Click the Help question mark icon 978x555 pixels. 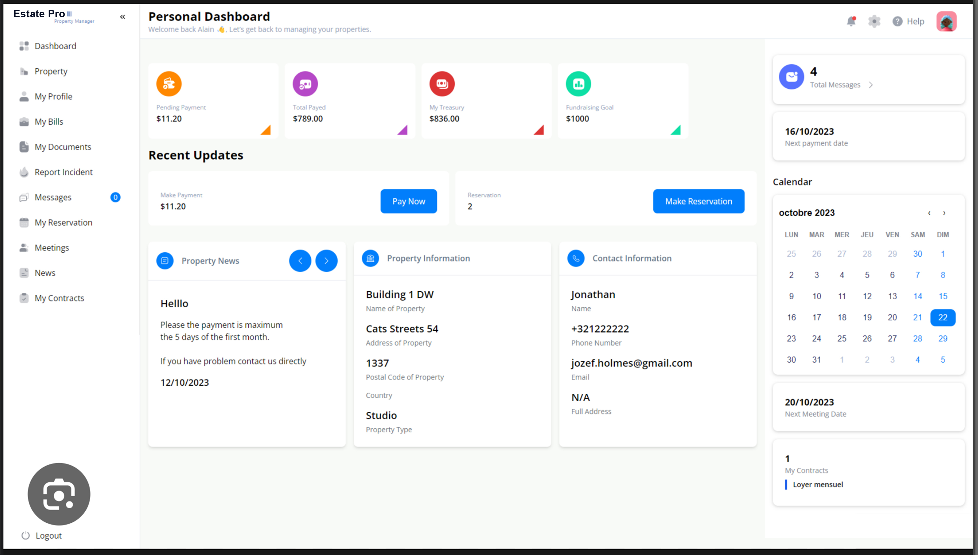pyautogui.click(x=897, y=21)
